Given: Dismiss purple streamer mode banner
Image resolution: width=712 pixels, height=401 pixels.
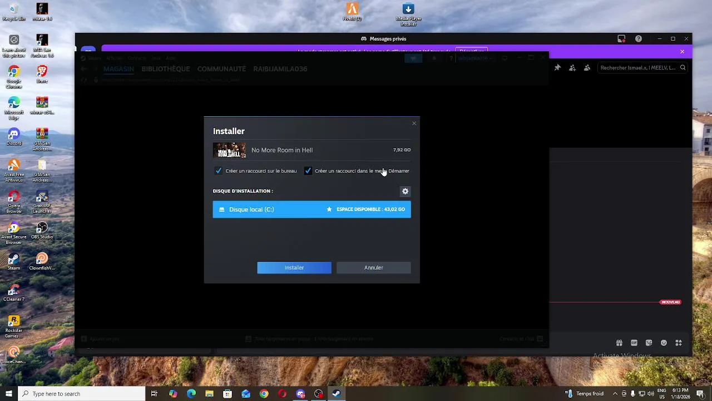Looking at the screenshot, I should pyautogui.click(x=682, y=52).
